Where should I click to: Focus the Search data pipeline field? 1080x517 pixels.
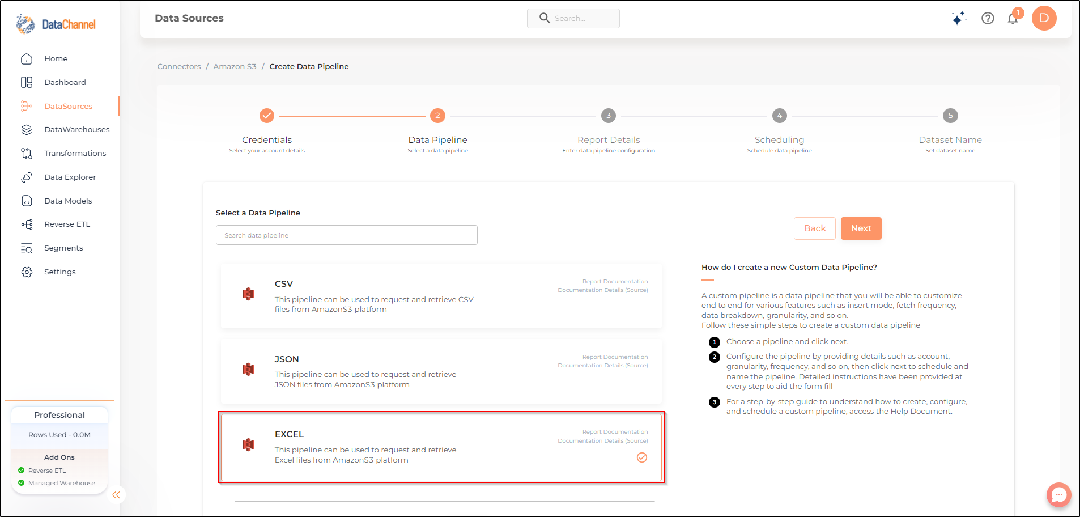point(347,235)
